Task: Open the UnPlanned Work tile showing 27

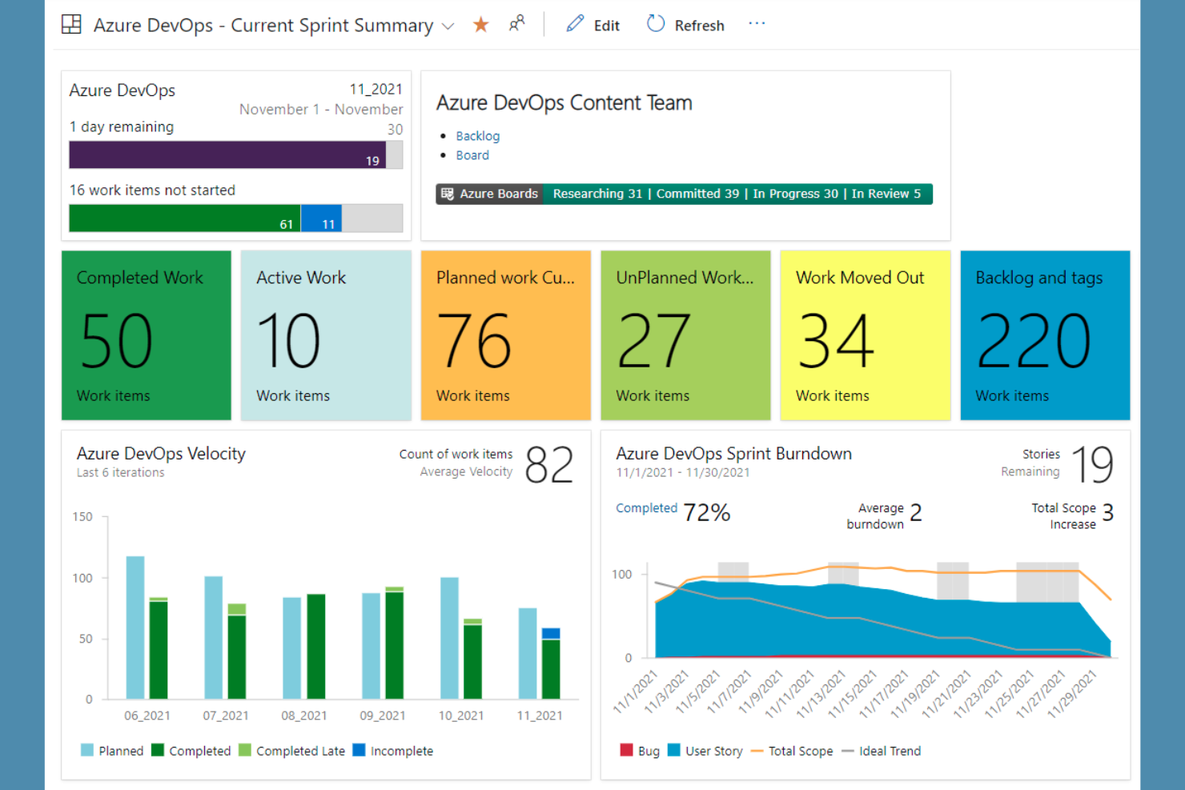Action: coord(685,335)
